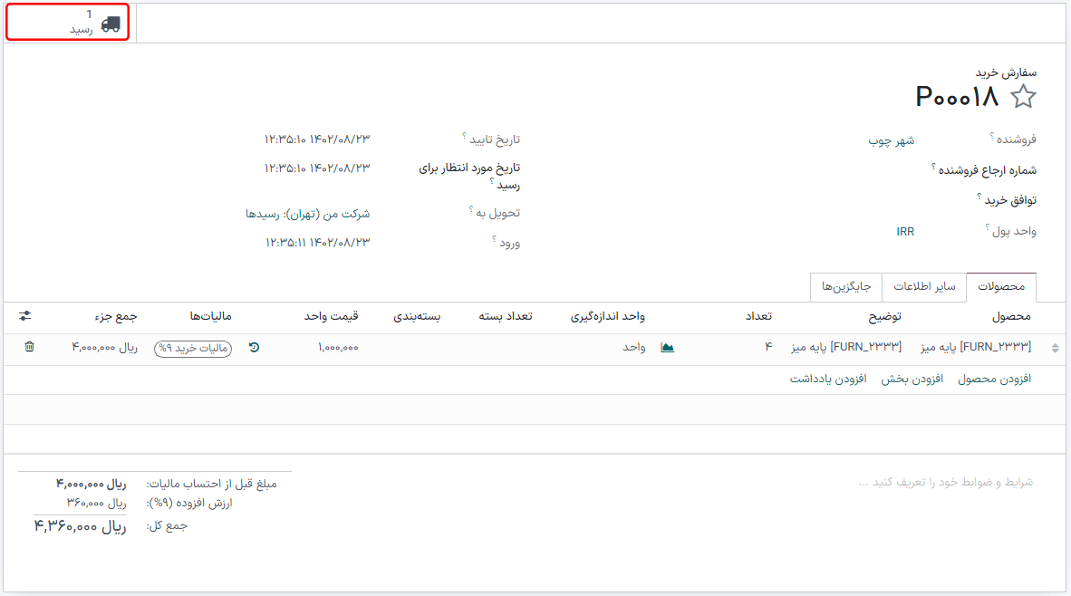
Task: Open the receipt smart button with truck icon
Action: tap(68, 22)
